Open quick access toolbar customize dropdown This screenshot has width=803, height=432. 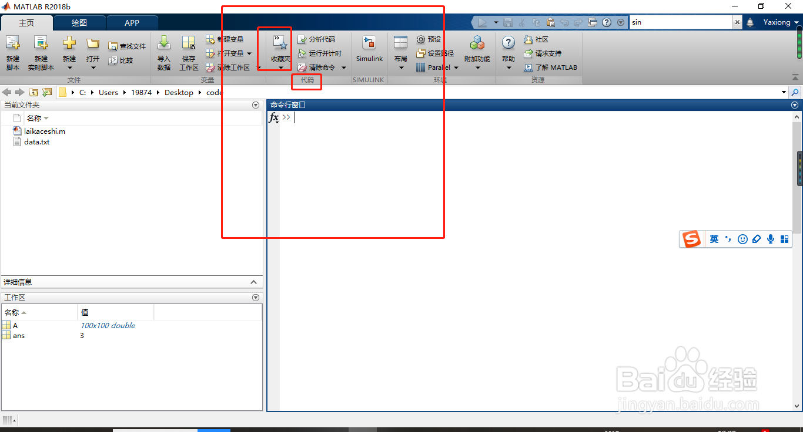click(x=621, y=22)
